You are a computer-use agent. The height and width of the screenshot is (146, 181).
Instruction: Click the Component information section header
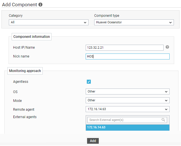[32, 37]
